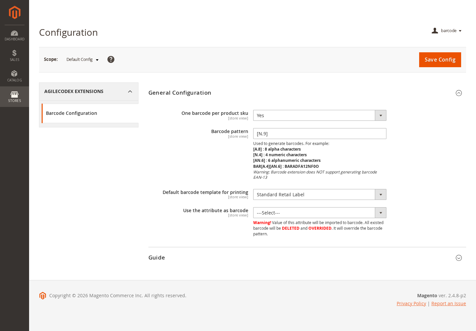Open the Report an Issue link
Image resolution: width=476 pixels, height=331 pixels.
coord(449,304)
